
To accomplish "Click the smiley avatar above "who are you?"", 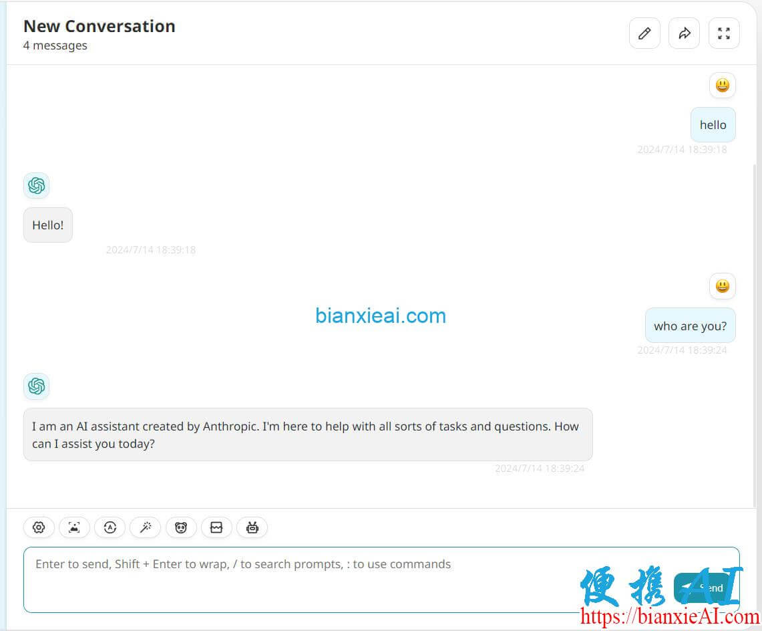I will click(723, 286).
